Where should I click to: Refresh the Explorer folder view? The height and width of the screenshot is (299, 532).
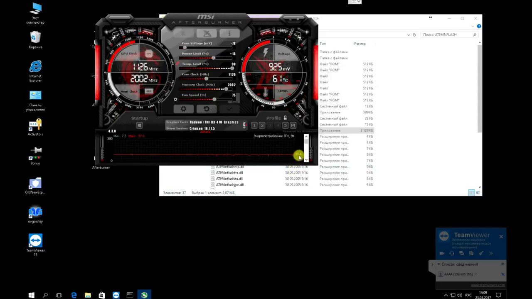(414, 35)
